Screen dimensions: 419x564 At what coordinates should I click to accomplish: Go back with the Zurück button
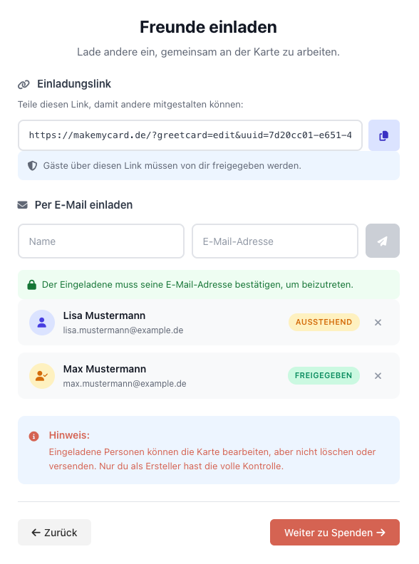[54, 533]
